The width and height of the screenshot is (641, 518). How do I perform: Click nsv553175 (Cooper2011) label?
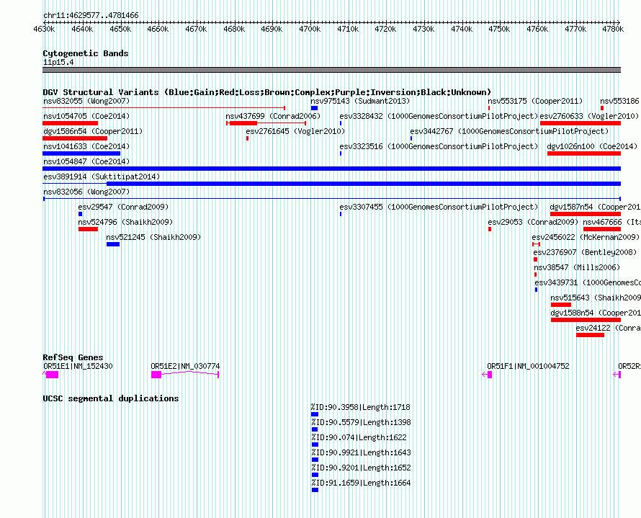535,101
